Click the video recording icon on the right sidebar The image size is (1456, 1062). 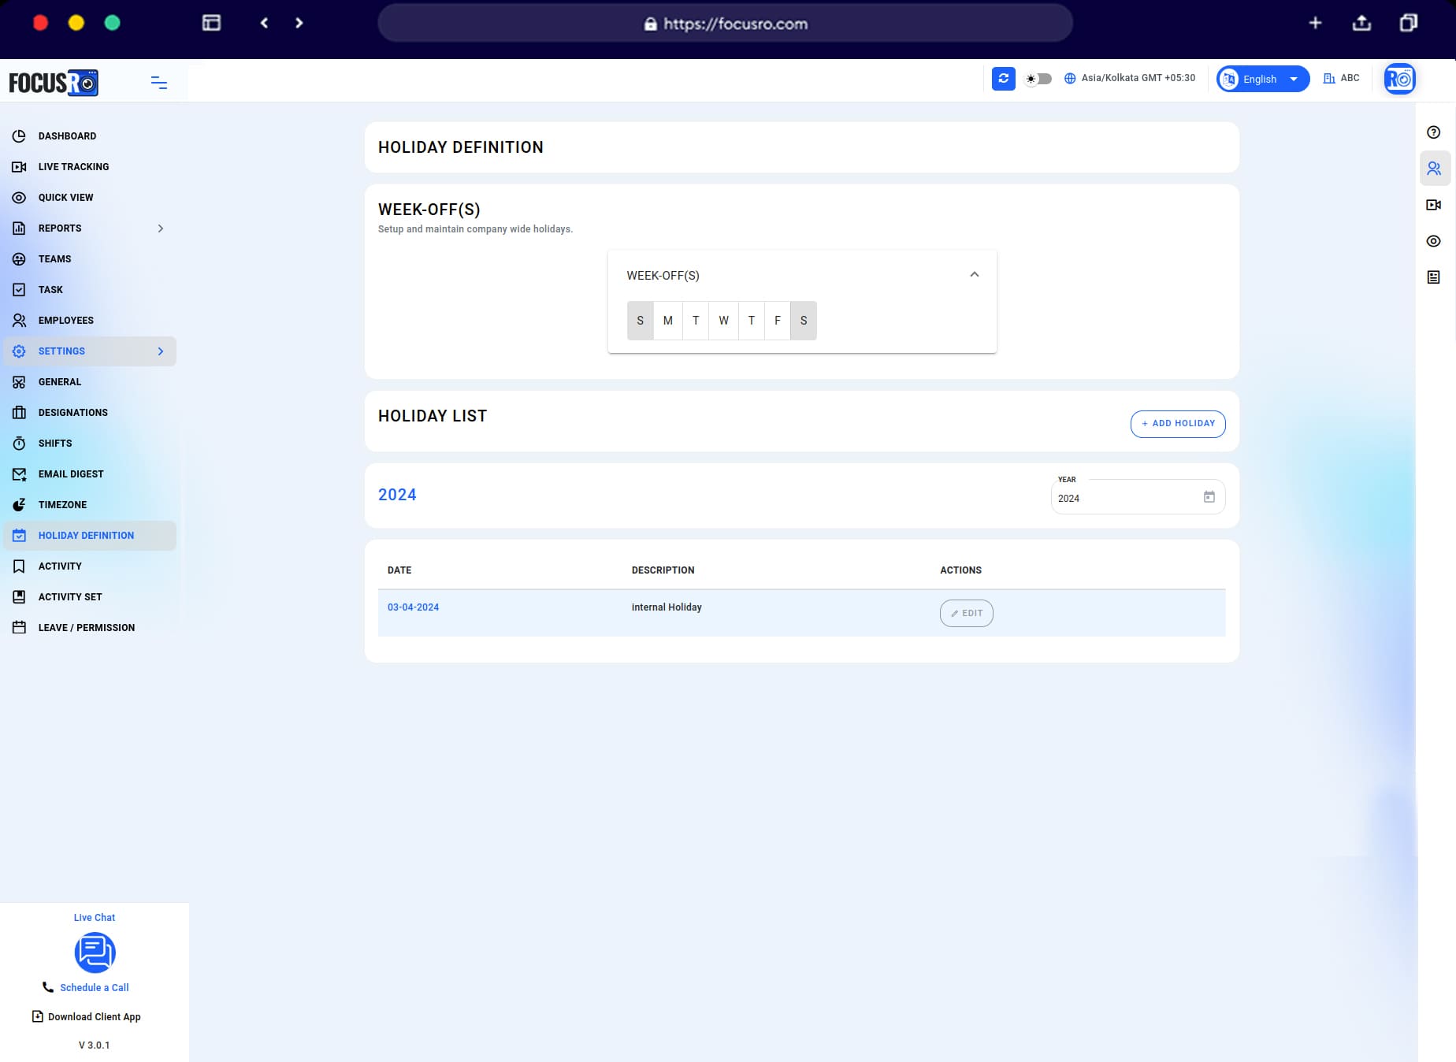coord(1434,204)
